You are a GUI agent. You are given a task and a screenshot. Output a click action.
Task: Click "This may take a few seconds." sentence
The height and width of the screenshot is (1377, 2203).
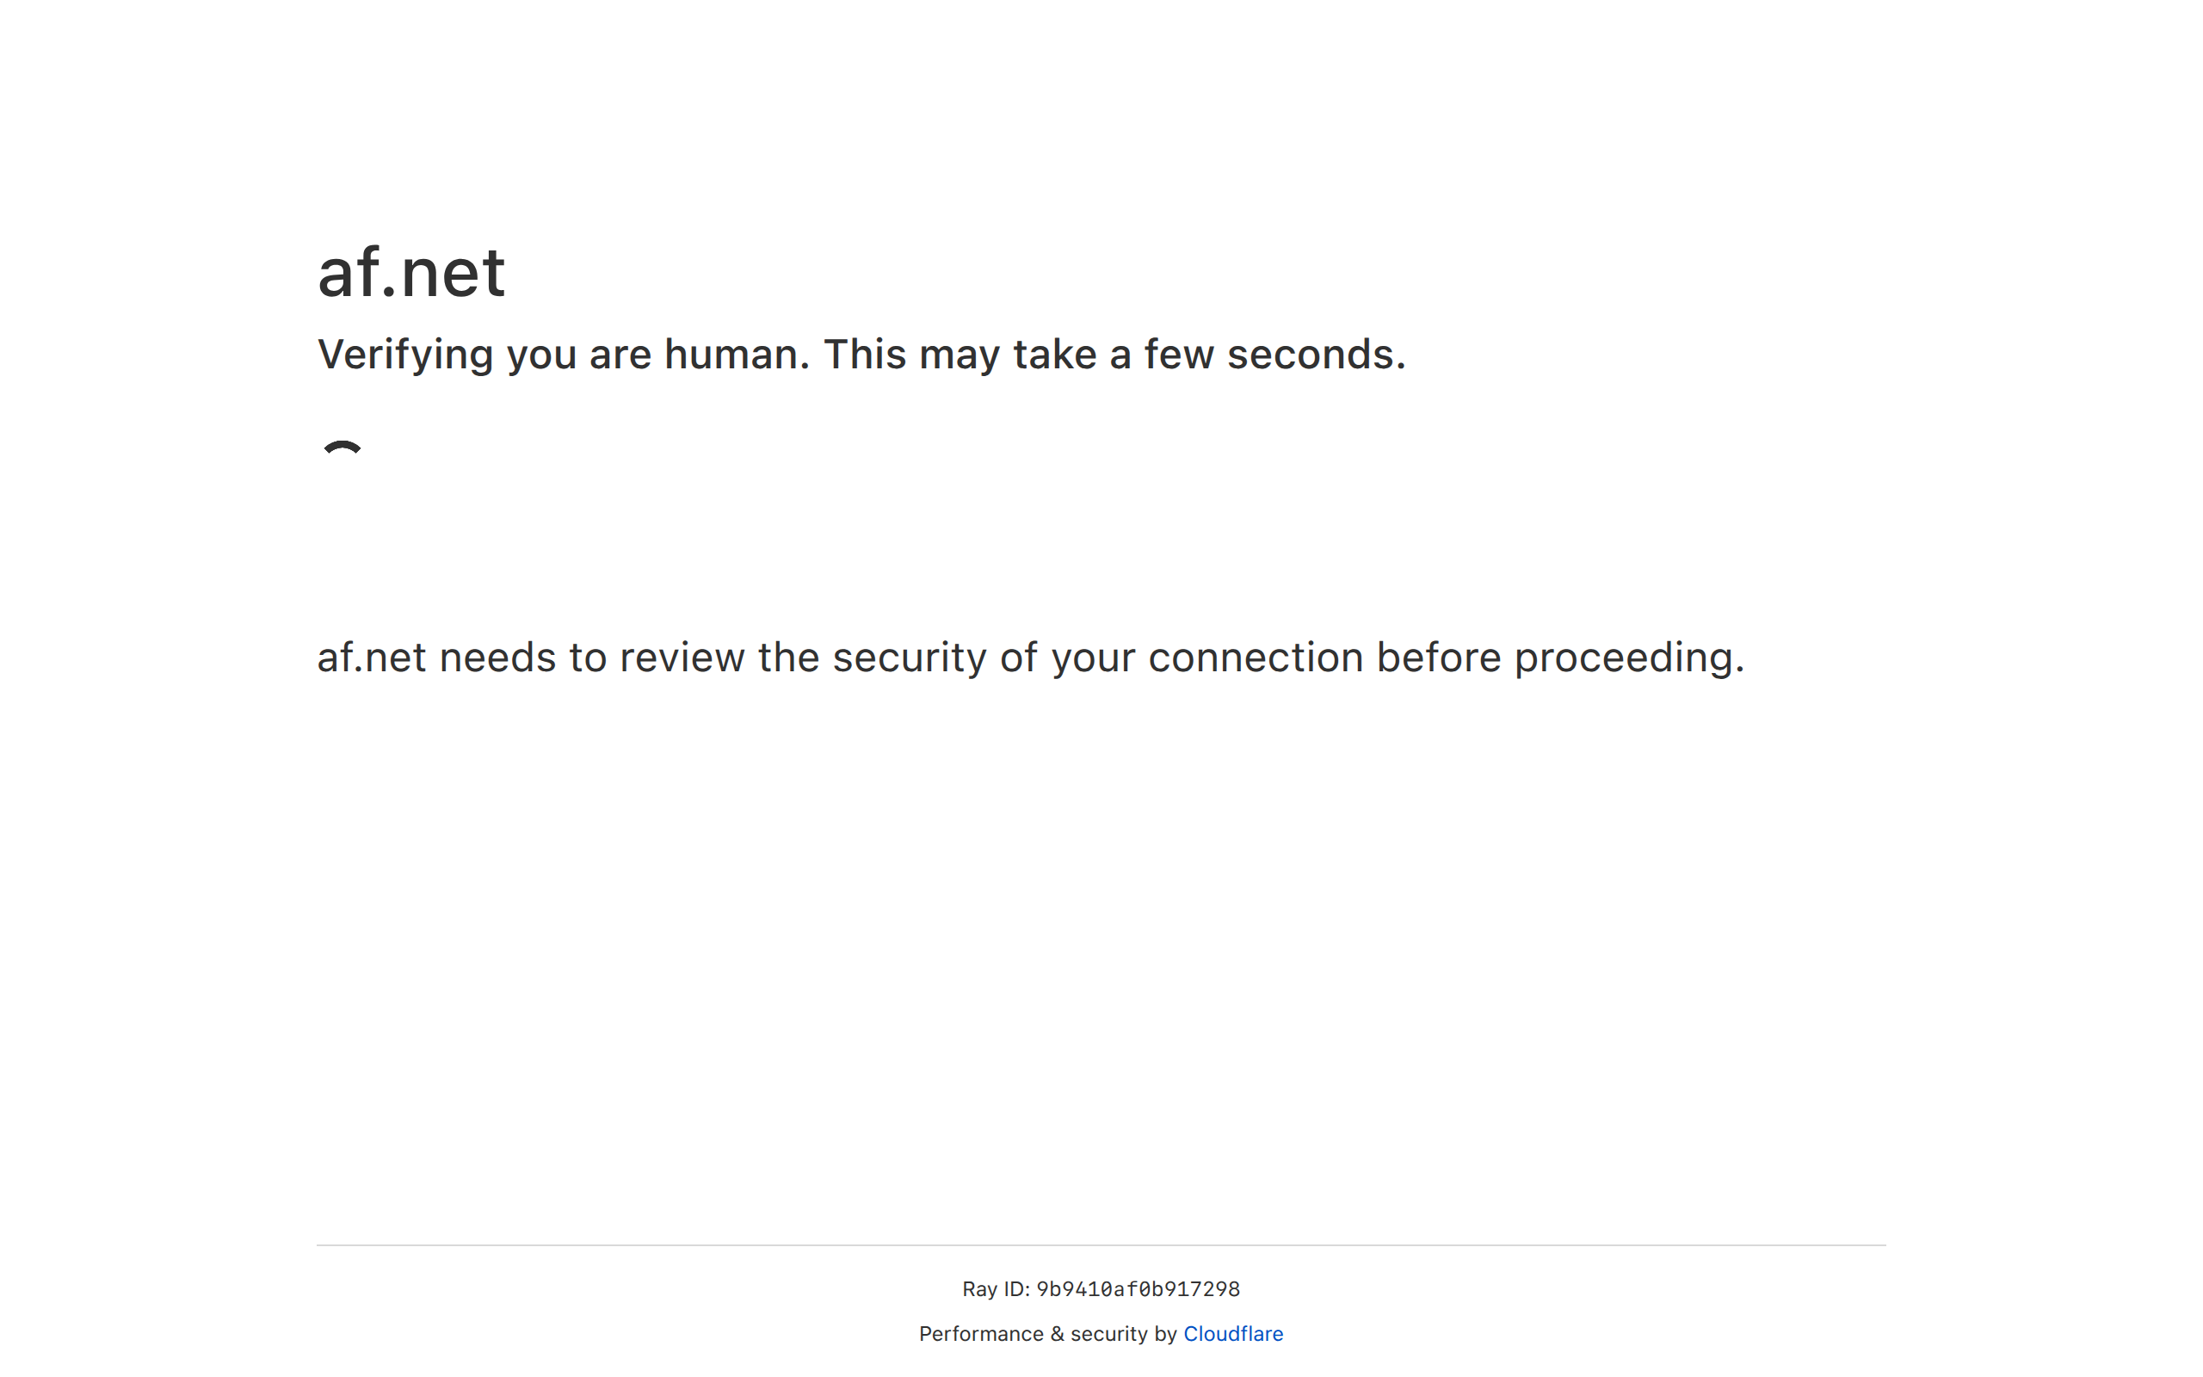pyautogui.click(x=1114, y=355)
